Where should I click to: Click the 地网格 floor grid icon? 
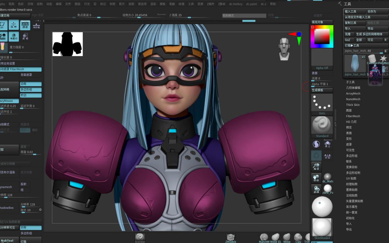pos(36,26)
